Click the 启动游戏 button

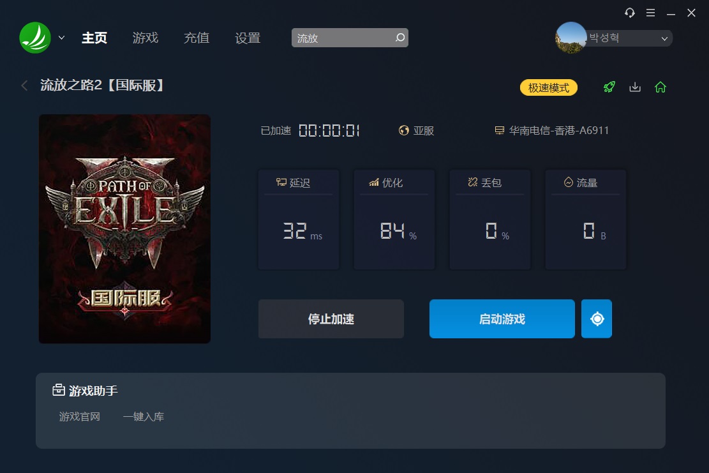pos(502,319)
